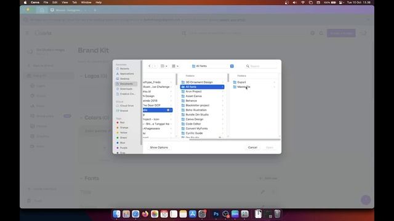The image size is (394, 221).
Task: Open the Cyrillic Guide folder
Action: [x=202, y=133]
